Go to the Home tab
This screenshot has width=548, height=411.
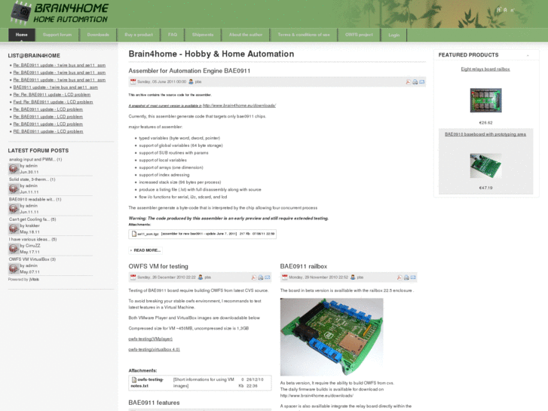(22, 35)
